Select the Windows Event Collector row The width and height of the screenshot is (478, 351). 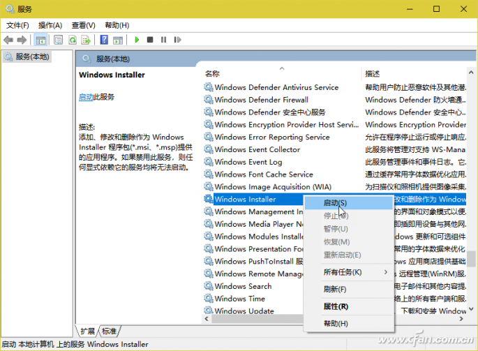click(x=335, y=149)
